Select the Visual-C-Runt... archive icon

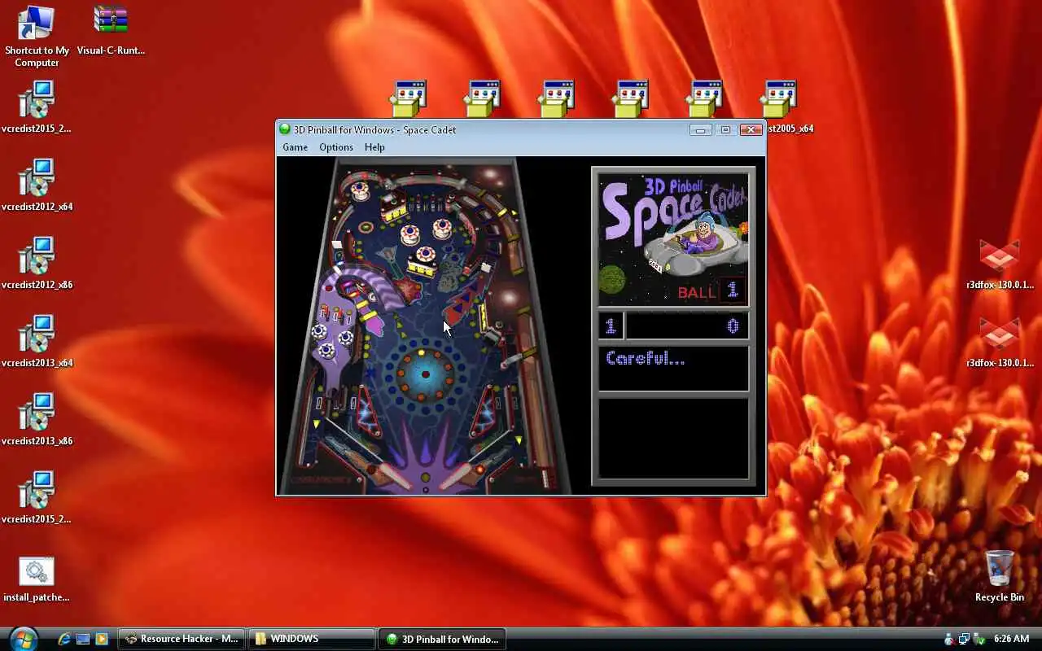tap(111, 31)
